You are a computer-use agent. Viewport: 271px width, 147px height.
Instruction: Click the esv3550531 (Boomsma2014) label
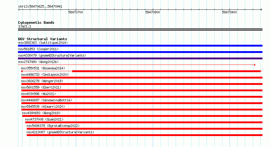43,68
